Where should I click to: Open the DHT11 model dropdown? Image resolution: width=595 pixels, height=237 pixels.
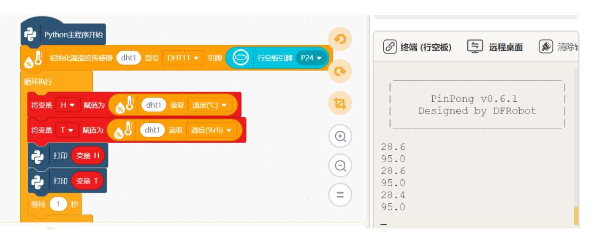point(183,58)
